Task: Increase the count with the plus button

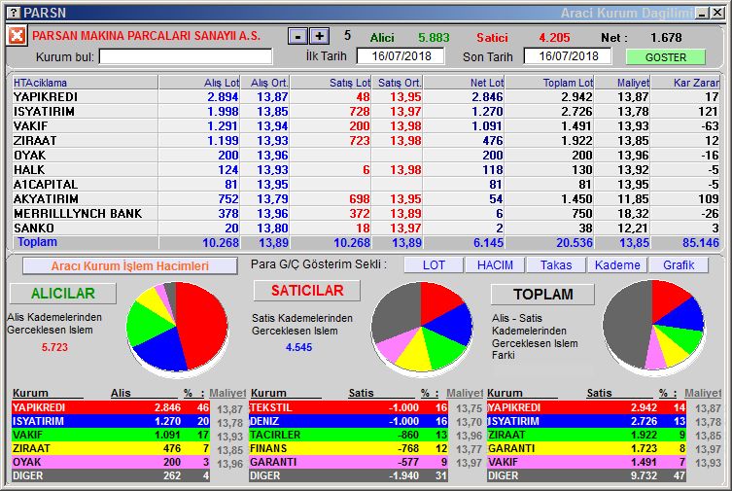Action: coord(319,36)
